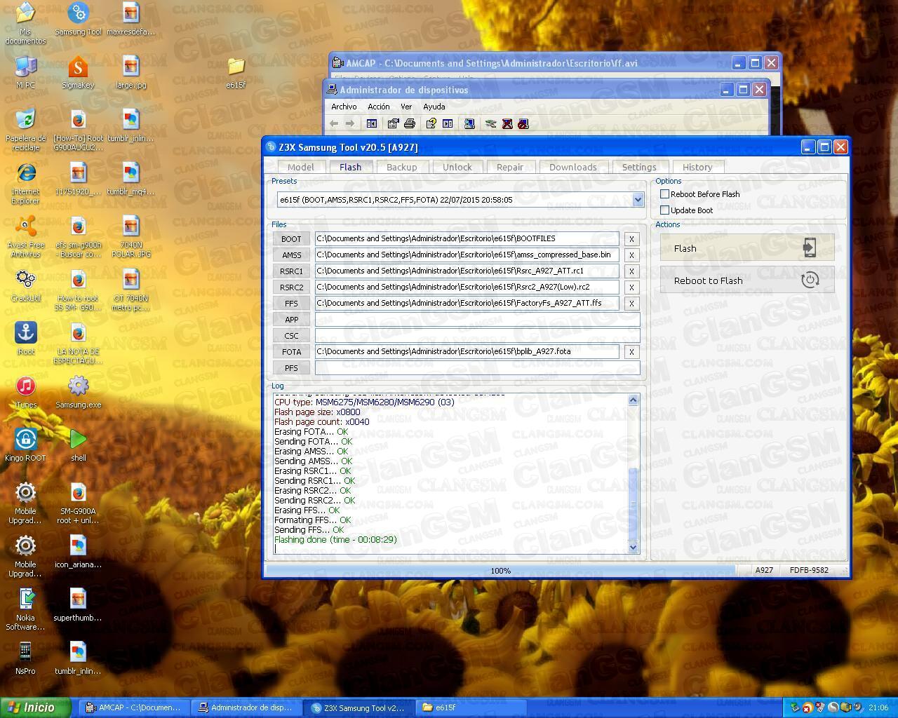Screen dimensions: 898x718
Task: Click the uninstall device red X toolbar icon
Action: (x=507, y=123)
